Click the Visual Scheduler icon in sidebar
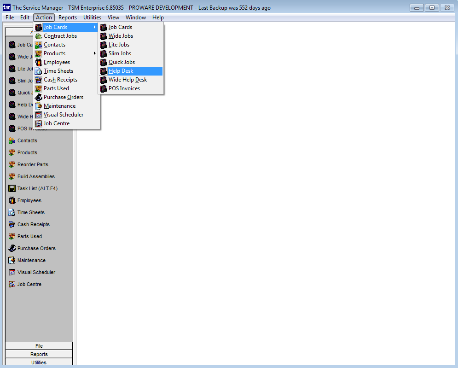458x368 pixels. coord(12,272)
